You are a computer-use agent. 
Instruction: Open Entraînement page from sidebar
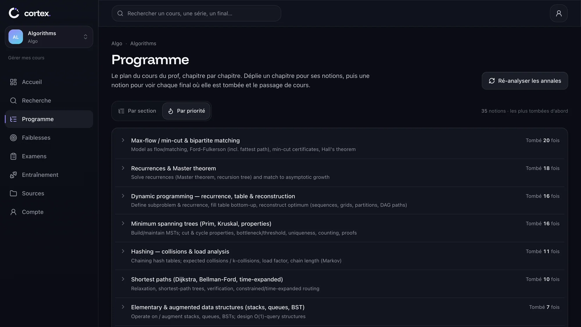pyautogui.click(x=49, y=175)
